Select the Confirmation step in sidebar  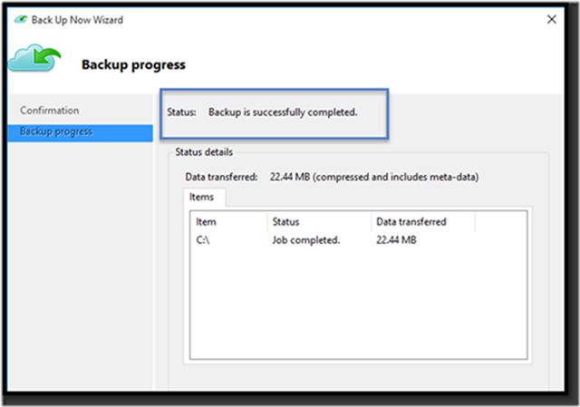[50, 111]
